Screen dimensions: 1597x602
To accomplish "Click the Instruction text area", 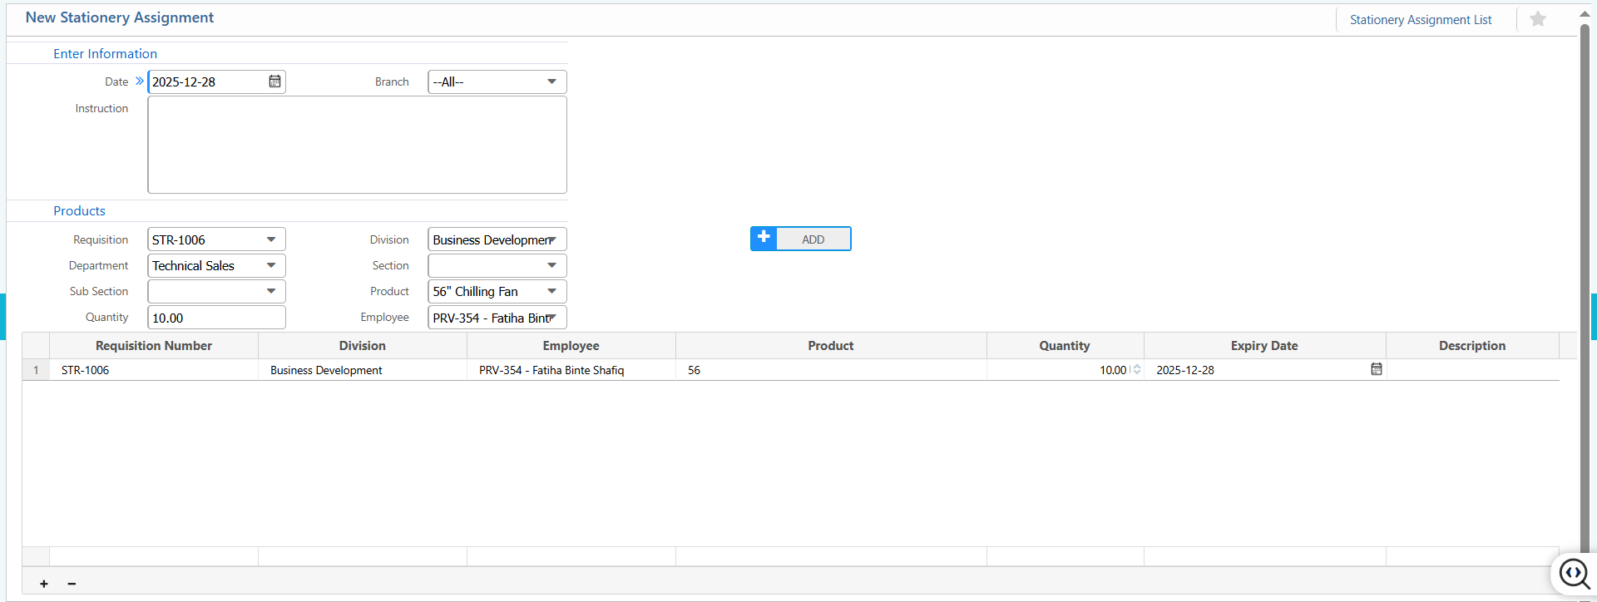I will (357, 145).
